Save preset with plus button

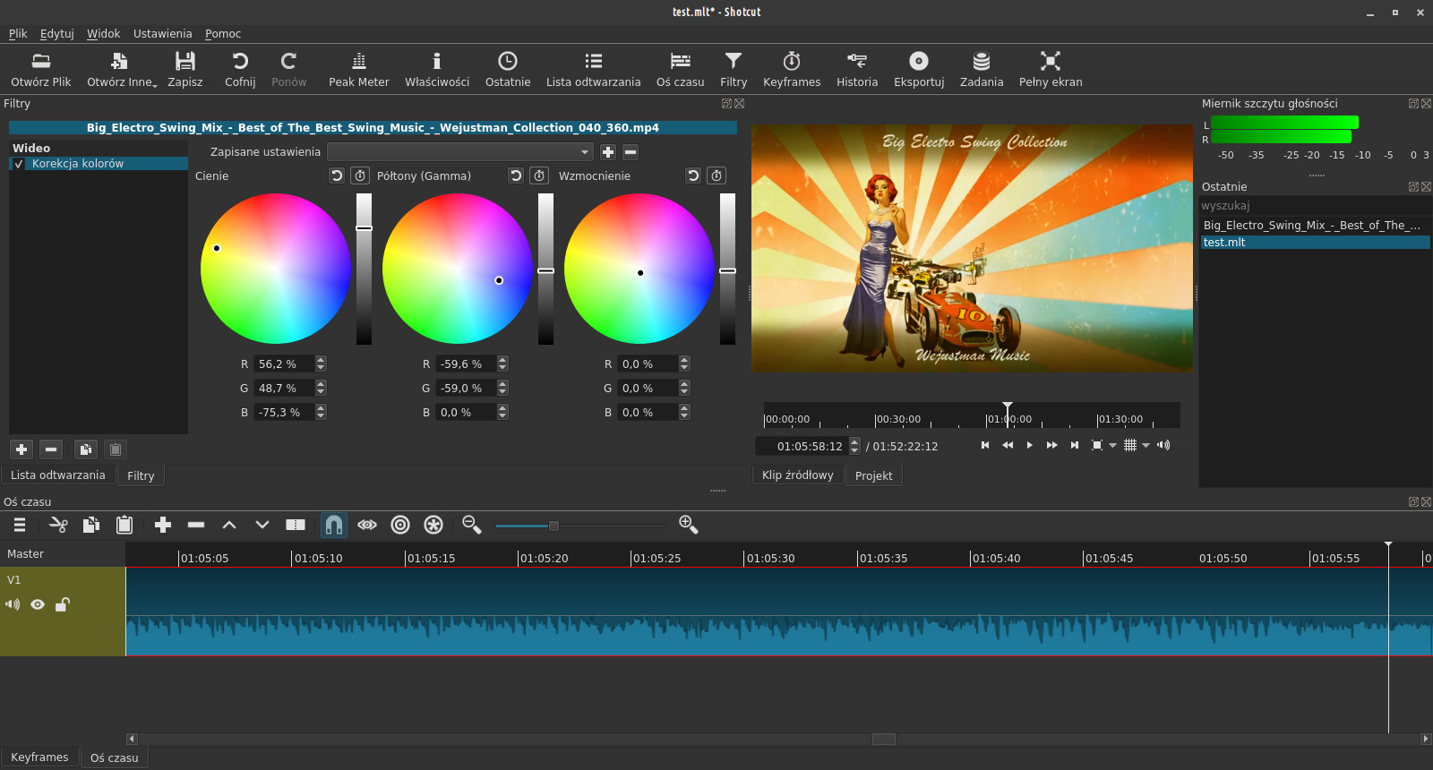tap(608, 152)
